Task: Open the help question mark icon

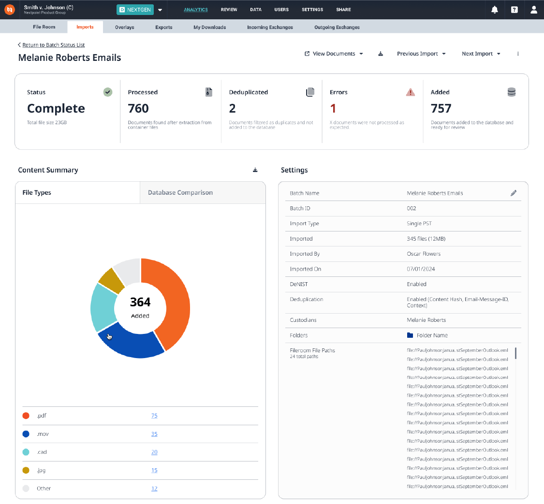Action: (515, 10)
